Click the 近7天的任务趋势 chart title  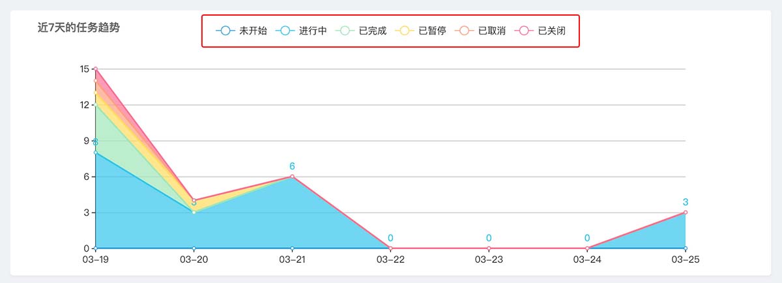click(x=78, y=27)
